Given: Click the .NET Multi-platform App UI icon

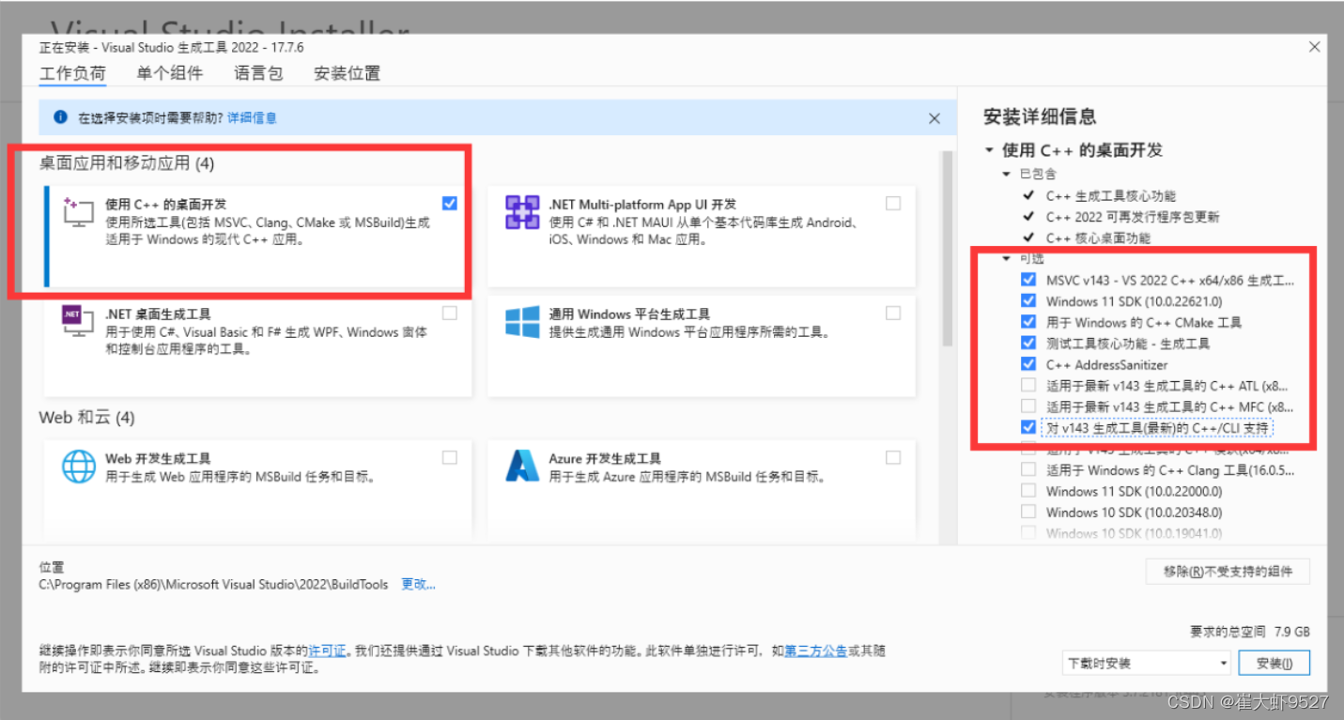Looking at the screenshot, I should 521,212.
